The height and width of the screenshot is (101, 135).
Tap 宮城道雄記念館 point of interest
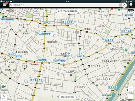click(x=108, y=61)
